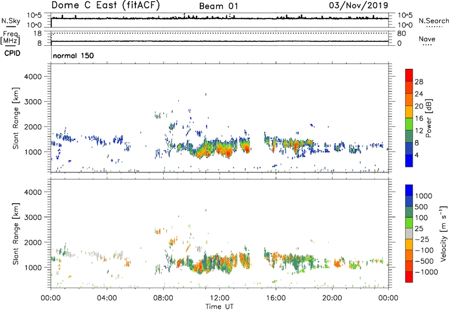This screenshot has width=449, height=310.
Task: Click the power panel 'Slant Range [km]' label
Action: pyautogui.click(x=16, y=118)
